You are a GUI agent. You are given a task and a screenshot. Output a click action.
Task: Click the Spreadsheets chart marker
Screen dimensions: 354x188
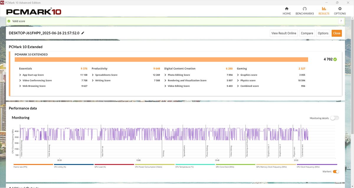click(x=184, y=151)
